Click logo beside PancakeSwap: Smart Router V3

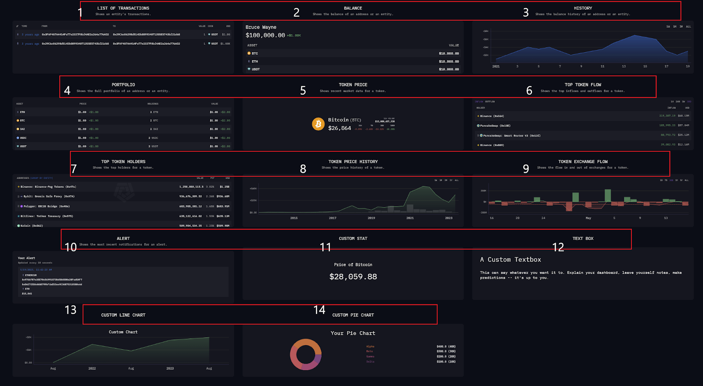[x=481, y=136]
